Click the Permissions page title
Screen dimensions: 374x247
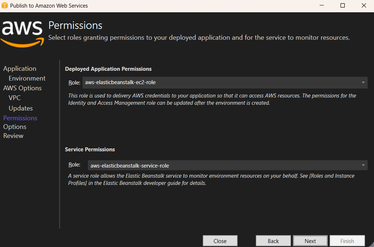pyautogui.click(x=75, y=25)
